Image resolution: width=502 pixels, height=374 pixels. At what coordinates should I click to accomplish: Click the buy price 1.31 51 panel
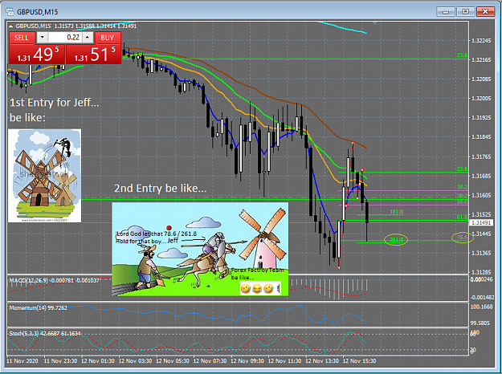(93, 55)
